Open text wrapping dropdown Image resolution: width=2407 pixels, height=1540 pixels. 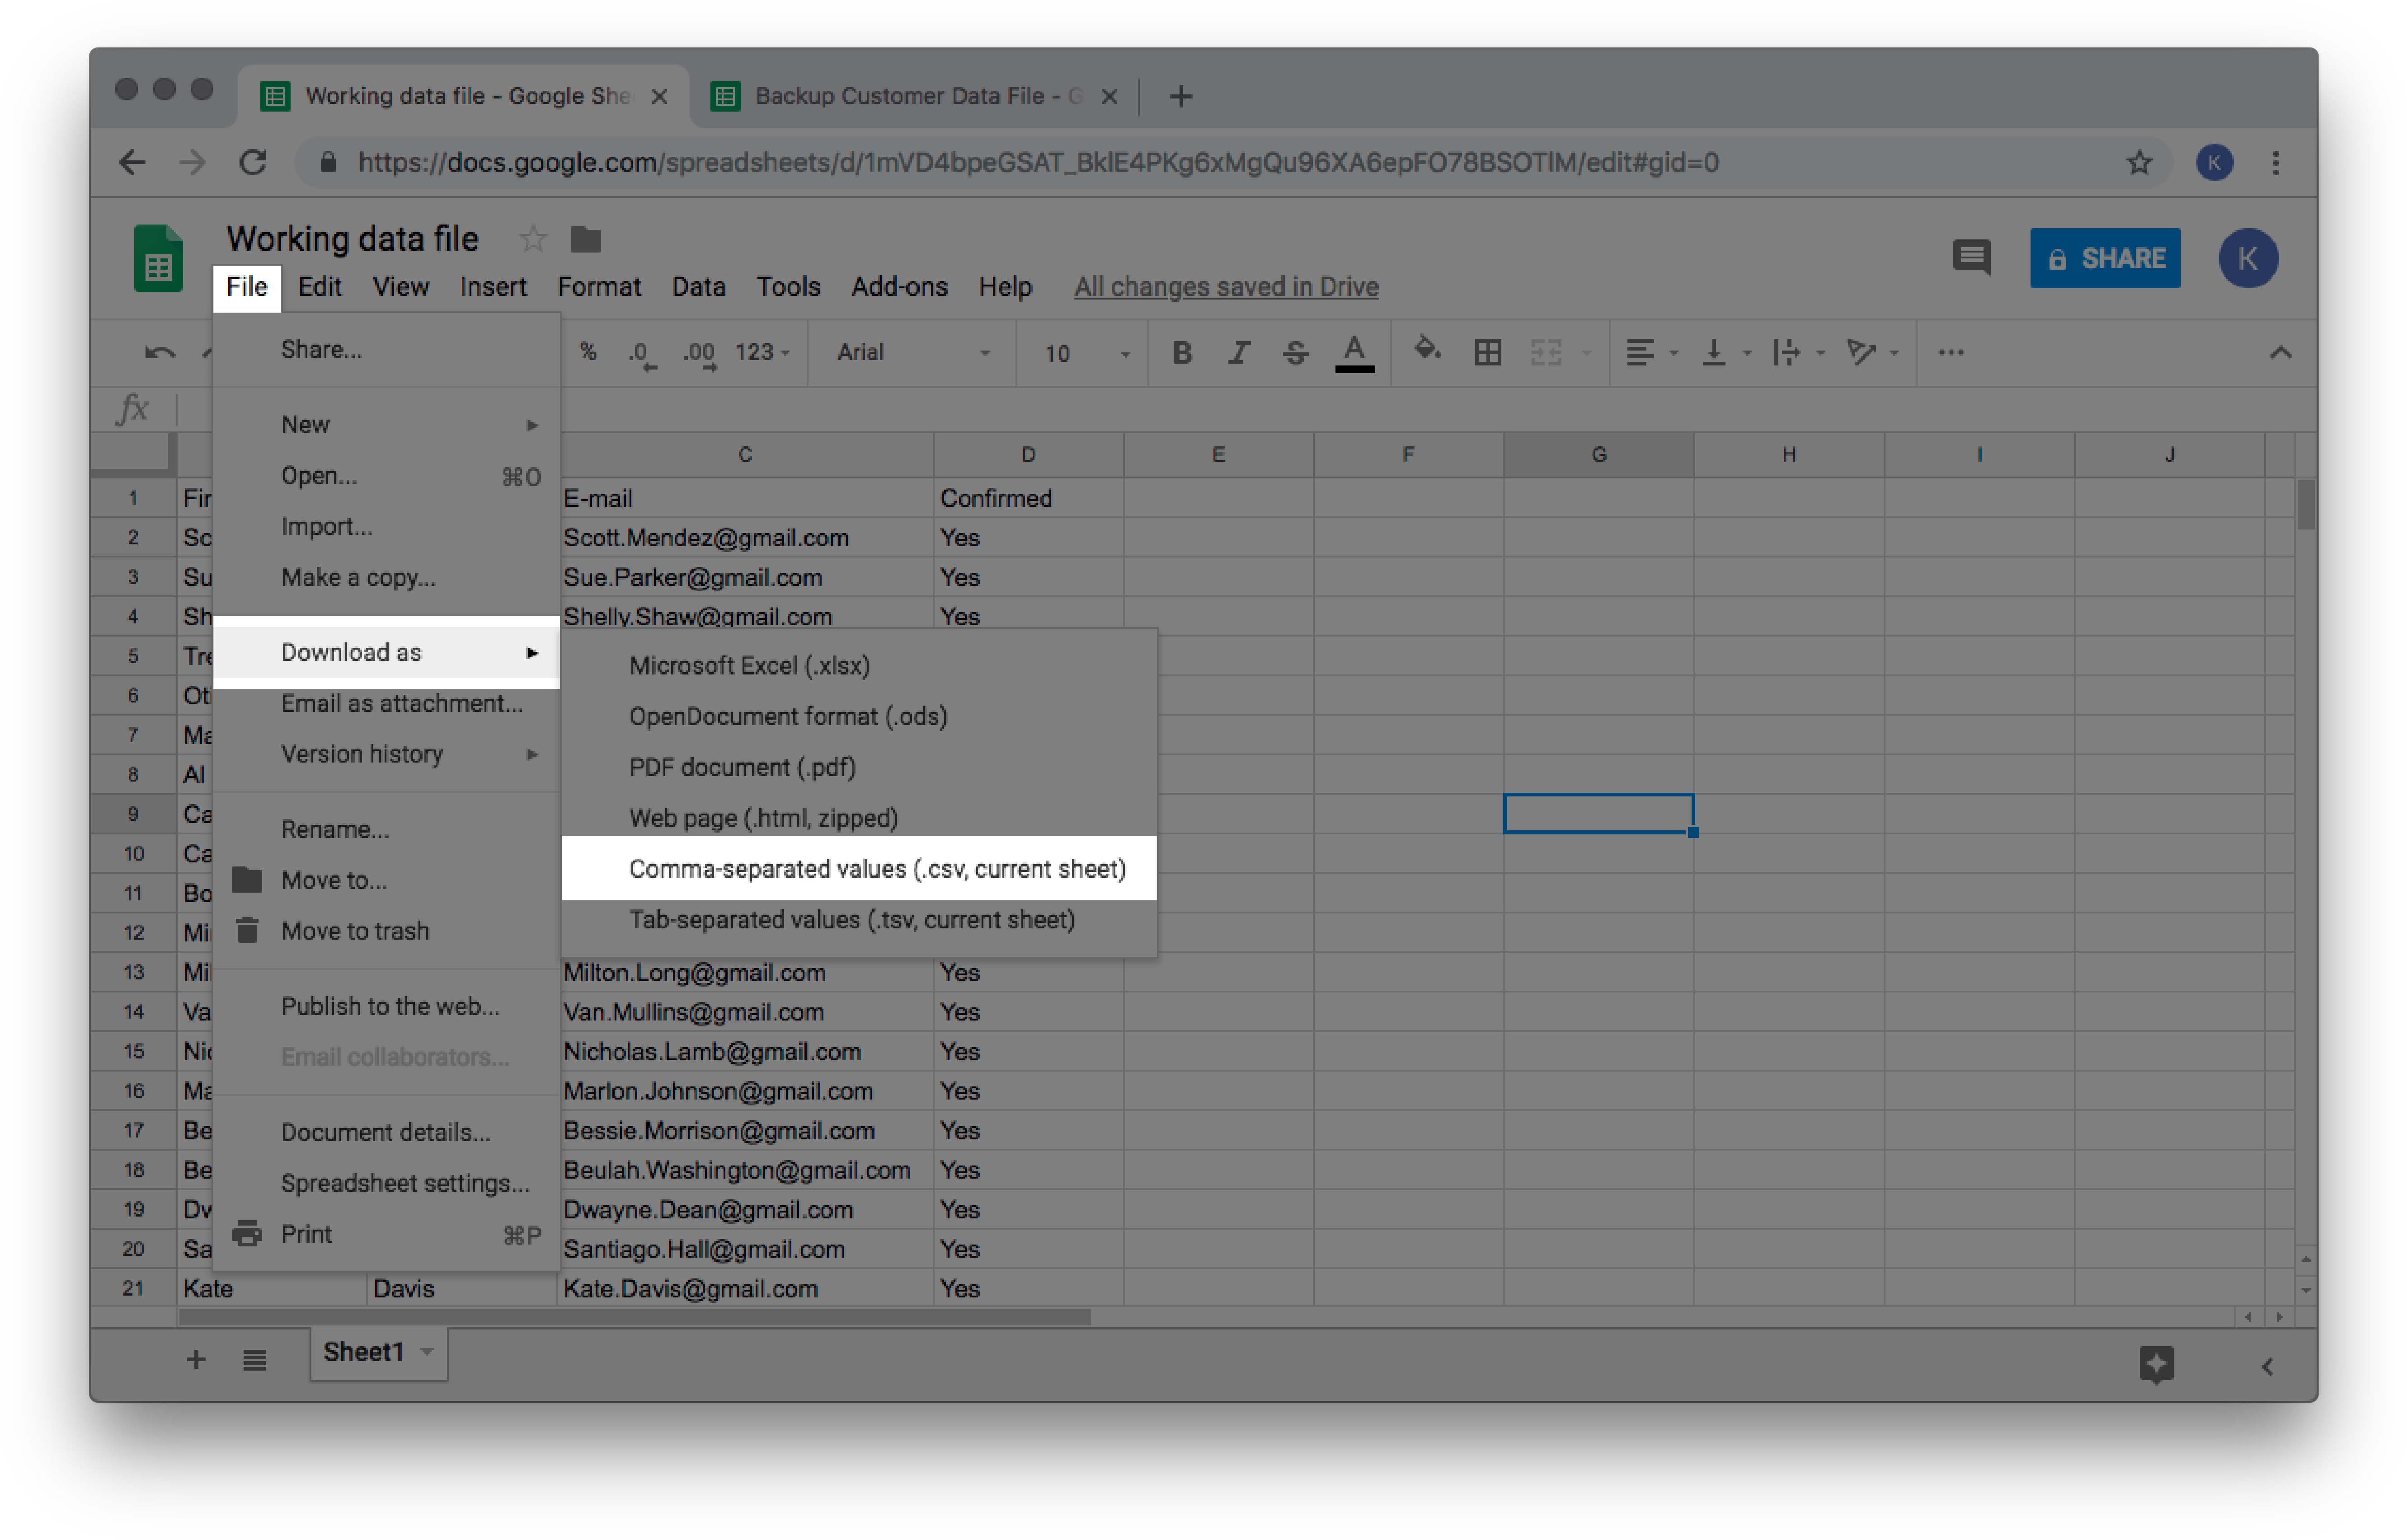tap(1798, 352)
